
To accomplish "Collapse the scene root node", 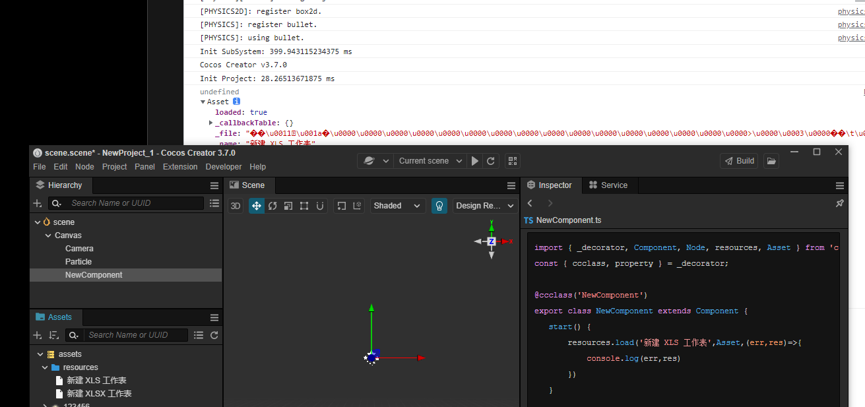I will 38,222.
